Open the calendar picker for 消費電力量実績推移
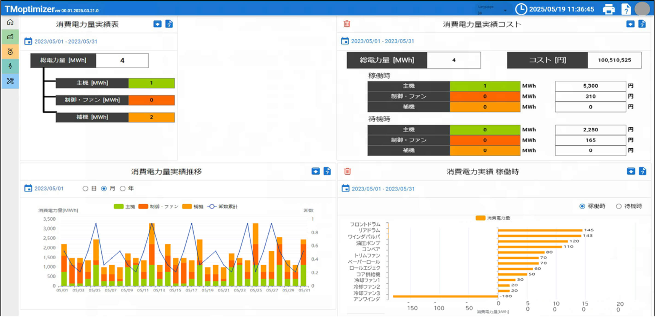The image size is (655, 317). tap(28, 188)
